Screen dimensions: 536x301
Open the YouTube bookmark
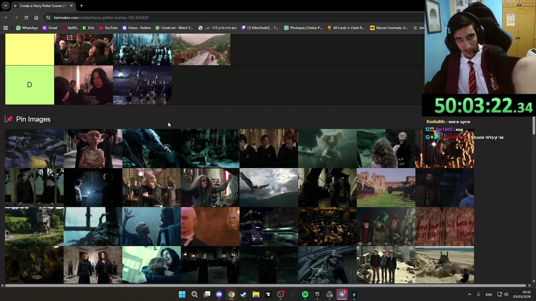pyautogui.click(x=108, y=28)
